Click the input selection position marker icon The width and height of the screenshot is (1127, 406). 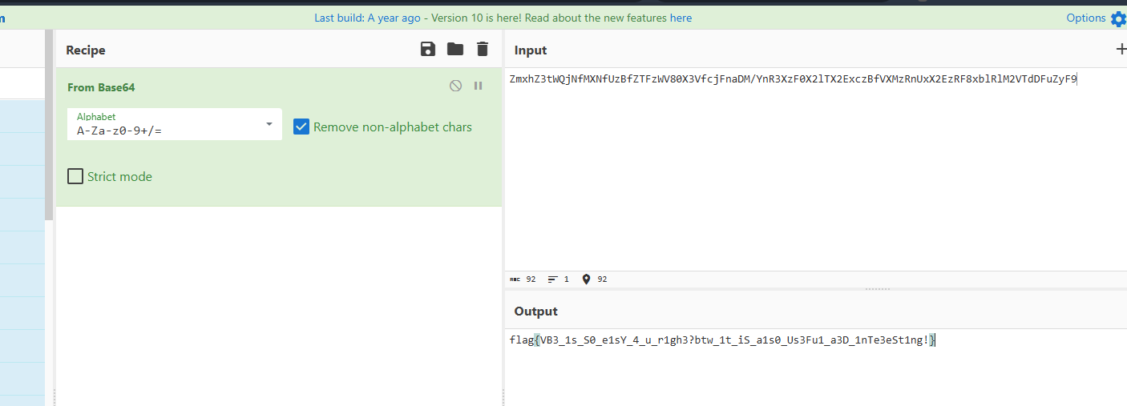click(x=586, y=279)
